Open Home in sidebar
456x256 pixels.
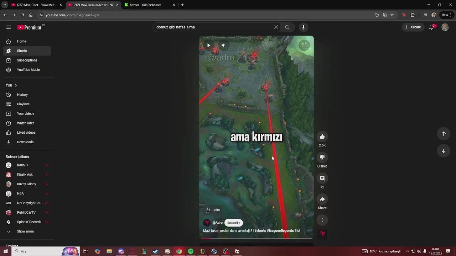[27, 41]
